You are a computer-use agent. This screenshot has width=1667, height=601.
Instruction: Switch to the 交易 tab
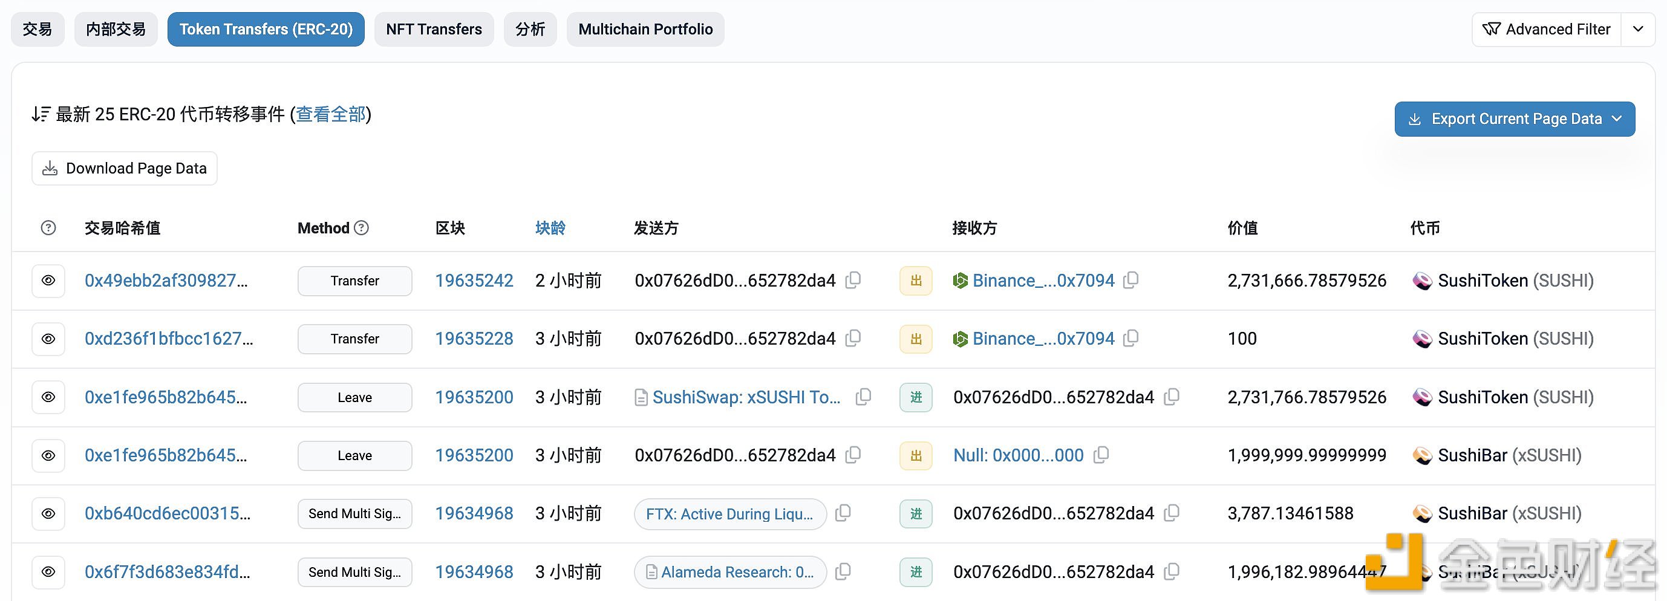point(38,29)
